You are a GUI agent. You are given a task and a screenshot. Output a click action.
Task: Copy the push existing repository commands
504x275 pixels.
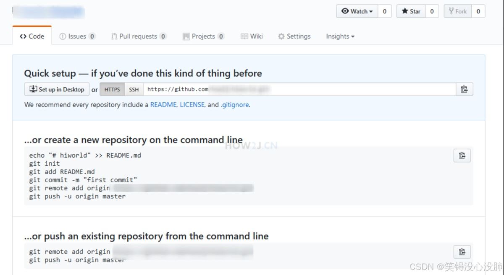tap(462, 252)
